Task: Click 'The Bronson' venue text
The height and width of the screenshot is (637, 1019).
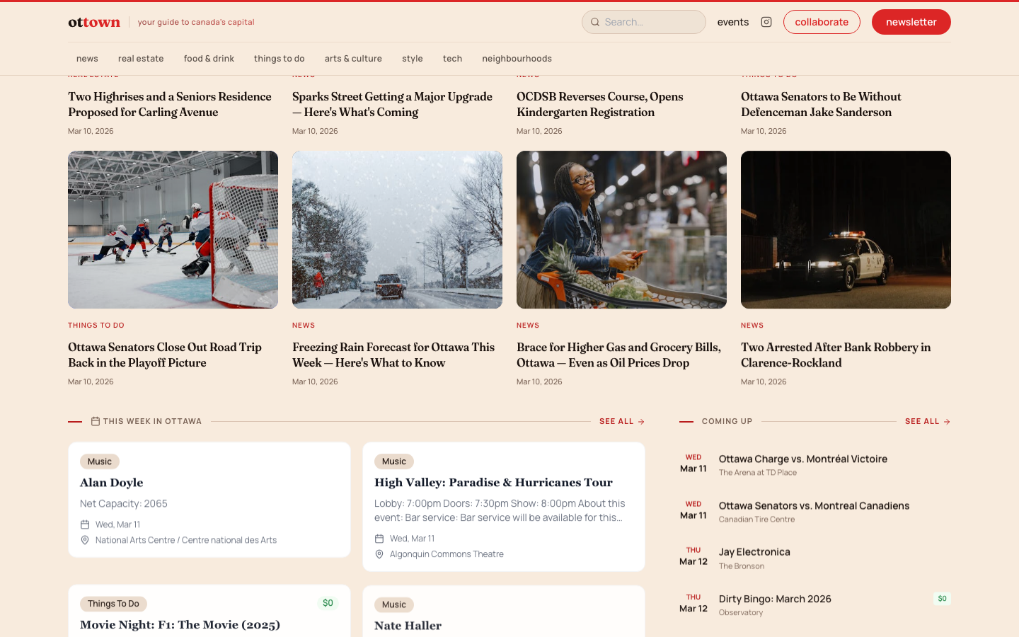Action: (742, 566)
